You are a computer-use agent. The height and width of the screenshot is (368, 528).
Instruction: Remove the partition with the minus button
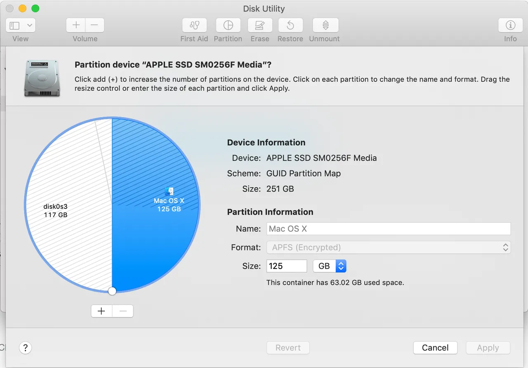click(x=123, y=311)
